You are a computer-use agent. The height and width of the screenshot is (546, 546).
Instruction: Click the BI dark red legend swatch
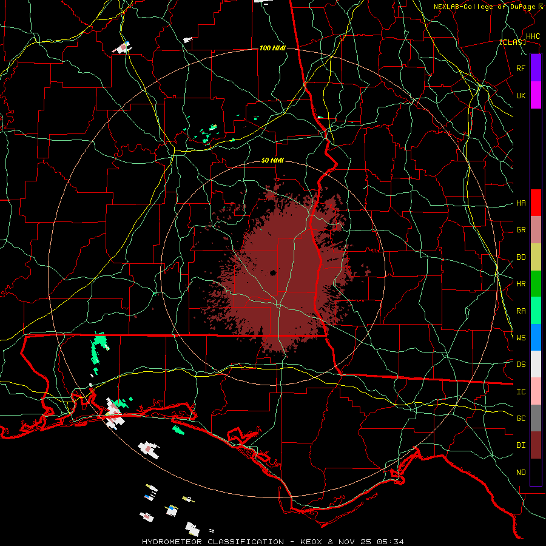click(536, 445)
